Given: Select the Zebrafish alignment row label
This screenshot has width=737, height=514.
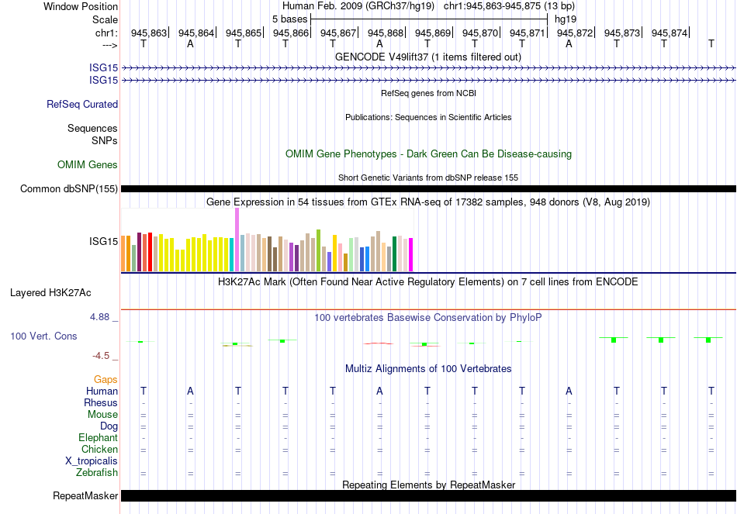Looking at the screenshot, I should 97,472.
